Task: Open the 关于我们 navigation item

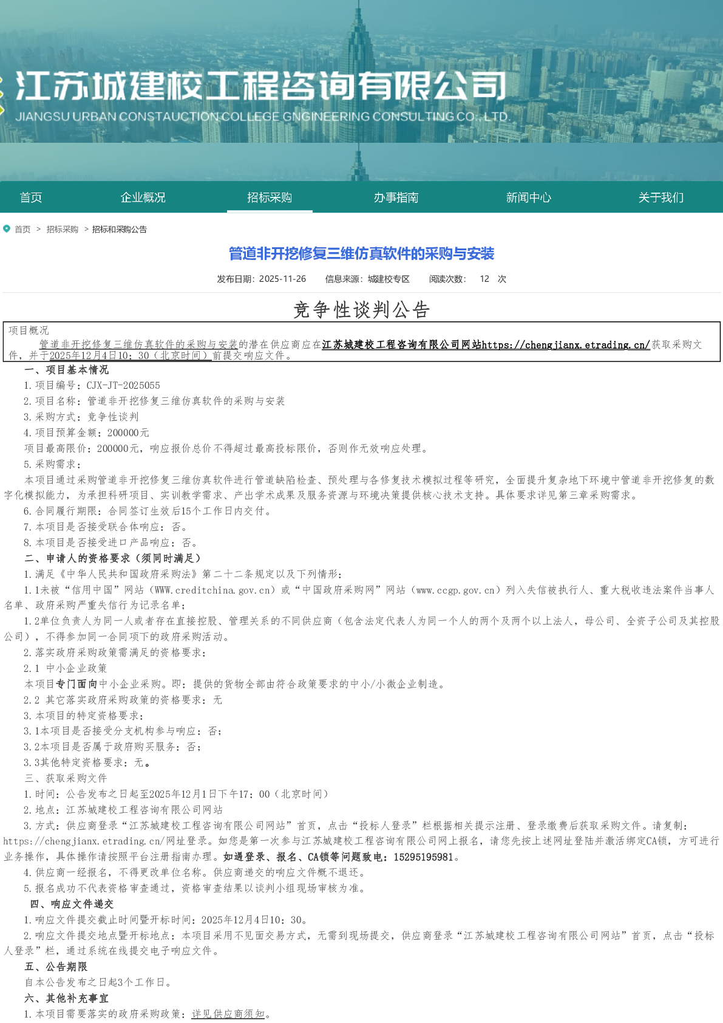Action: pos(660,197)
